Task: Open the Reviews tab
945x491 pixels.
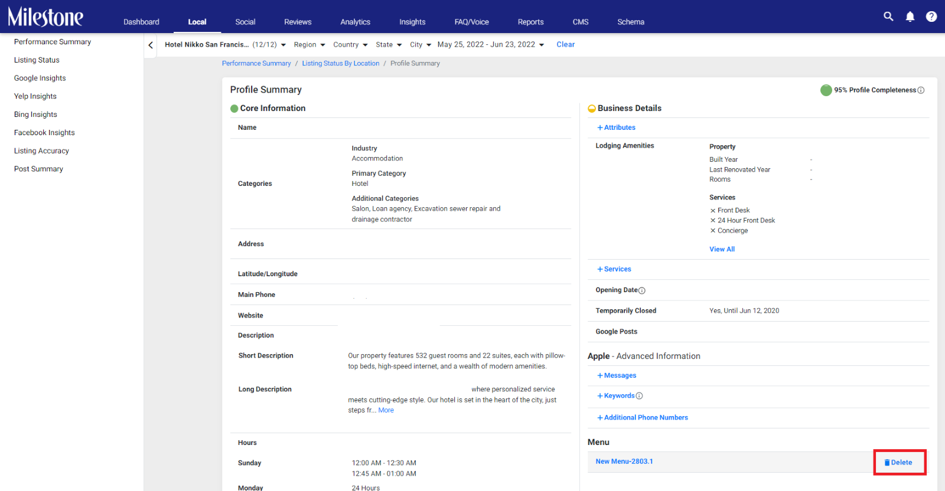Action: tap(298, 22)
